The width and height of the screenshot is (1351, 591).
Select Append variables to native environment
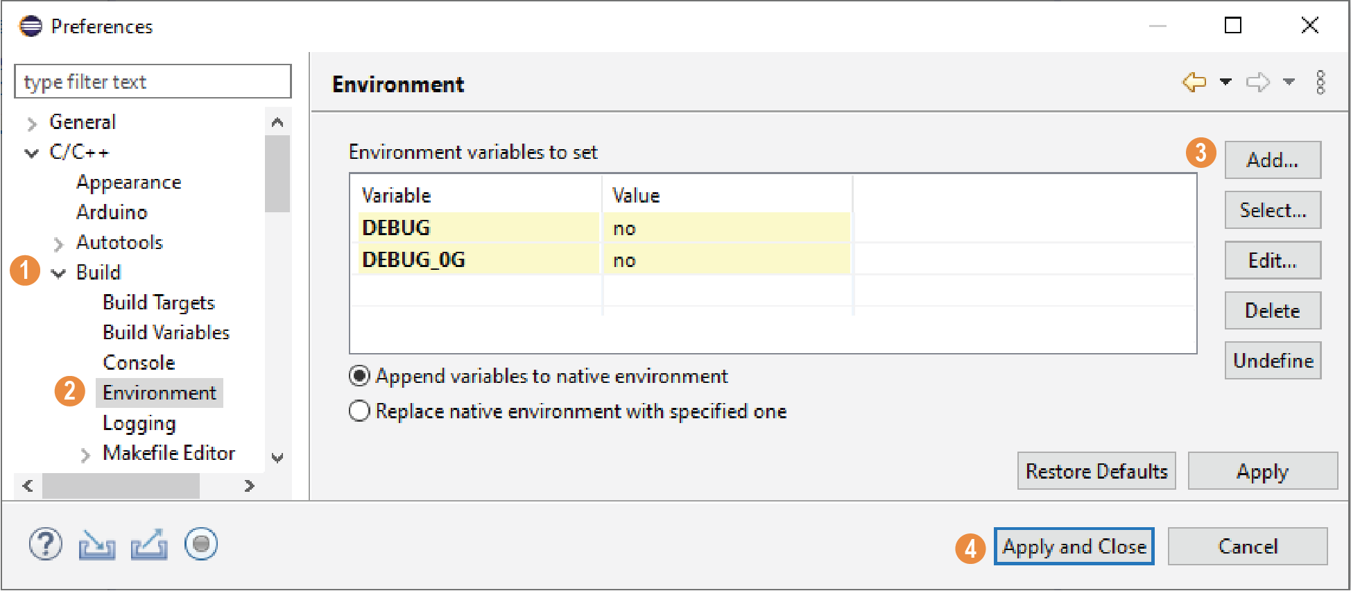[x=359, y=376]
